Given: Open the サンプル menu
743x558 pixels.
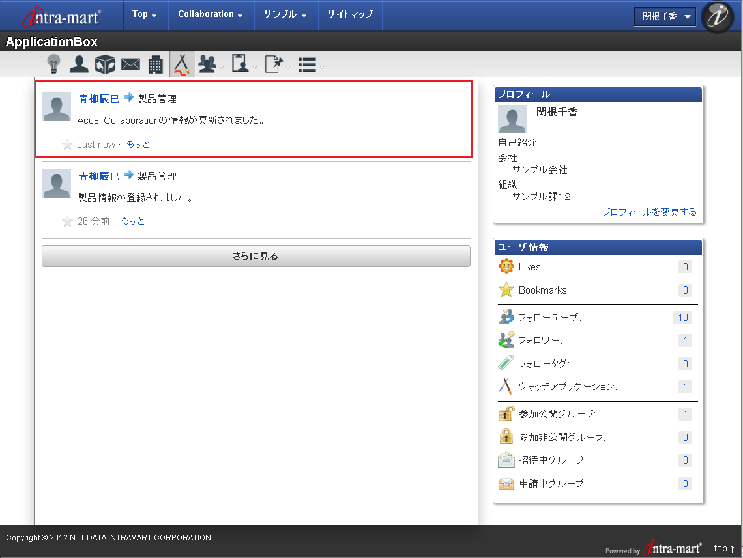Looking at the screenshot, I should pyautogui.click(x=285, y=15).
